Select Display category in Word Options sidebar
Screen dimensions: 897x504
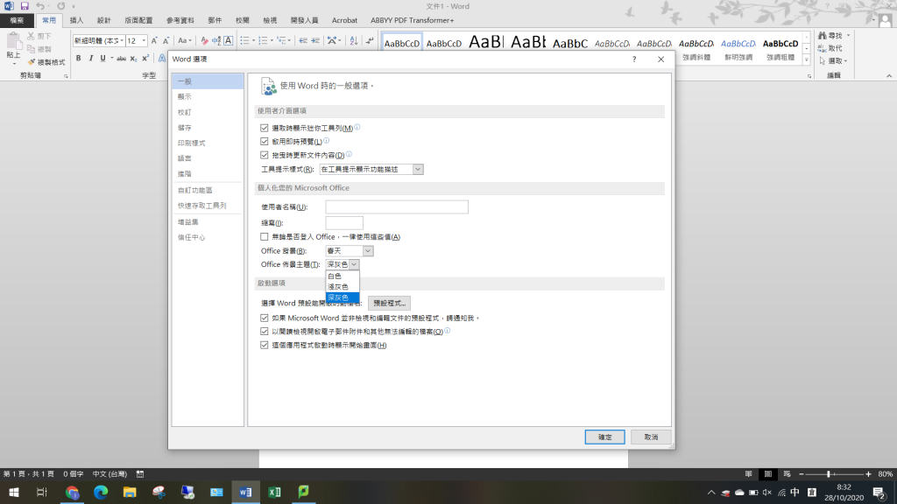point(208,96)
